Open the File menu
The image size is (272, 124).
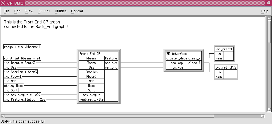[7, 11]
